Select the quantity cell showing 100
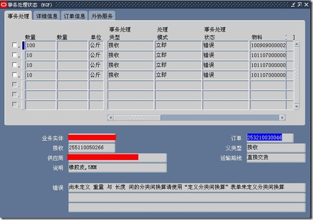Viewport: 313px width, 220px height. point(41,45)
